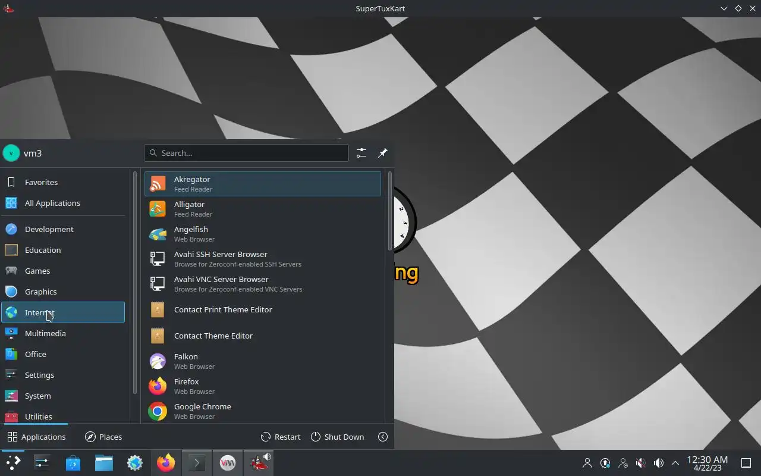Show All Applications category
The image size is (761, 476).
click(63, 203)
